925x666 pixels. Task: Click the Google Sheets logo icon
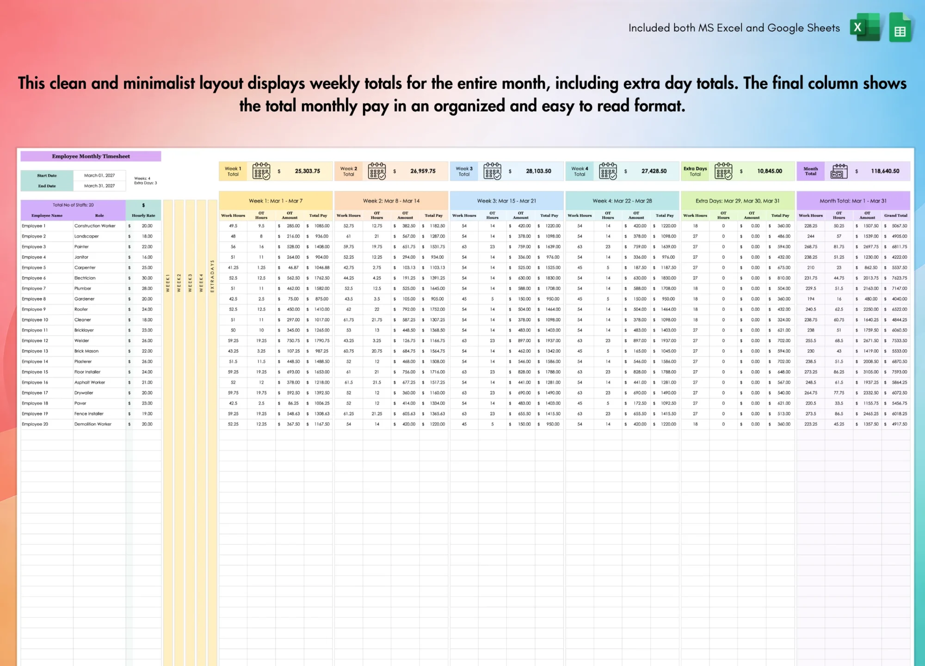tap(900, 27)
